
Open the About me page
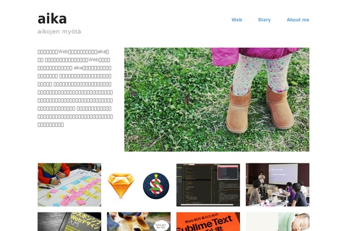[x=298, y=20]
